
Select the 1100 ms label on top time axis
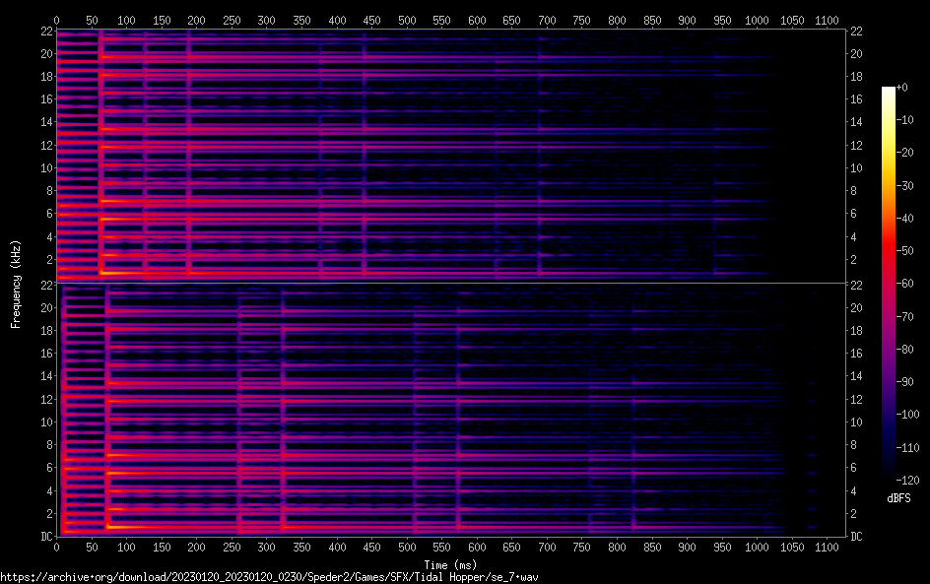[x=827, y=20]
